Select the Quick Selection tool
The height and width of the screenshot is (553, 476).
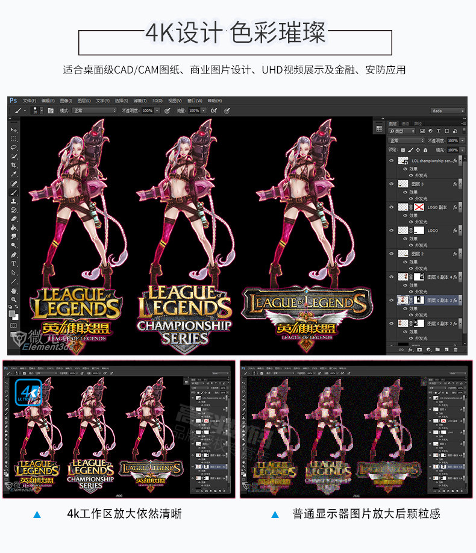(13, 156)
